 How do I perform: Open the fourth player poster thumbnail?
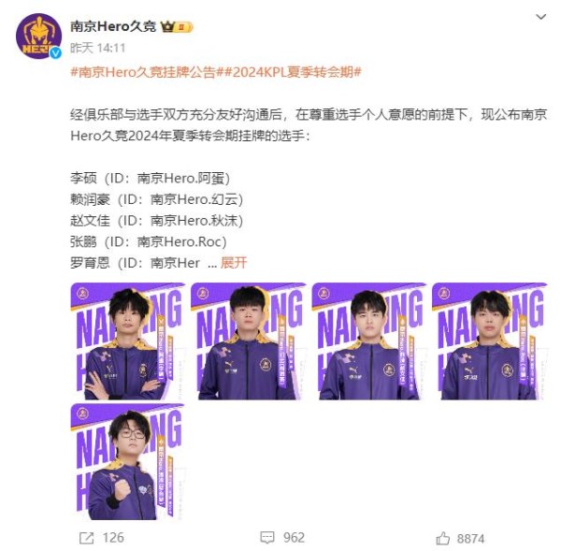coord(490,341)
